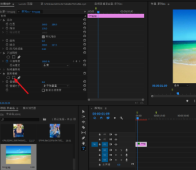The height and width of the screenshot is (170, 196).
Task: Toggle the uniform scale checkbox
Action: [43, 37]
